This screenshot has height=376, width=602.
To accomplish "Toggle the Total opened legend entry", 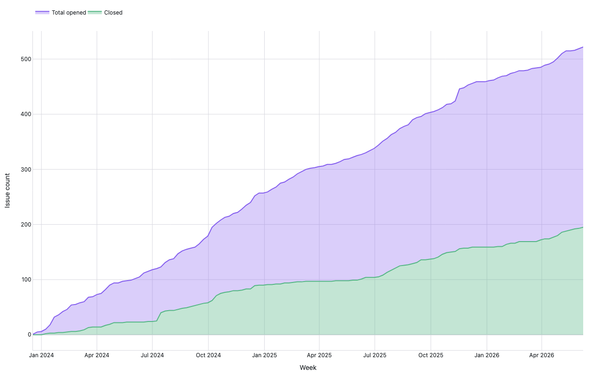I will pos(61,13).
